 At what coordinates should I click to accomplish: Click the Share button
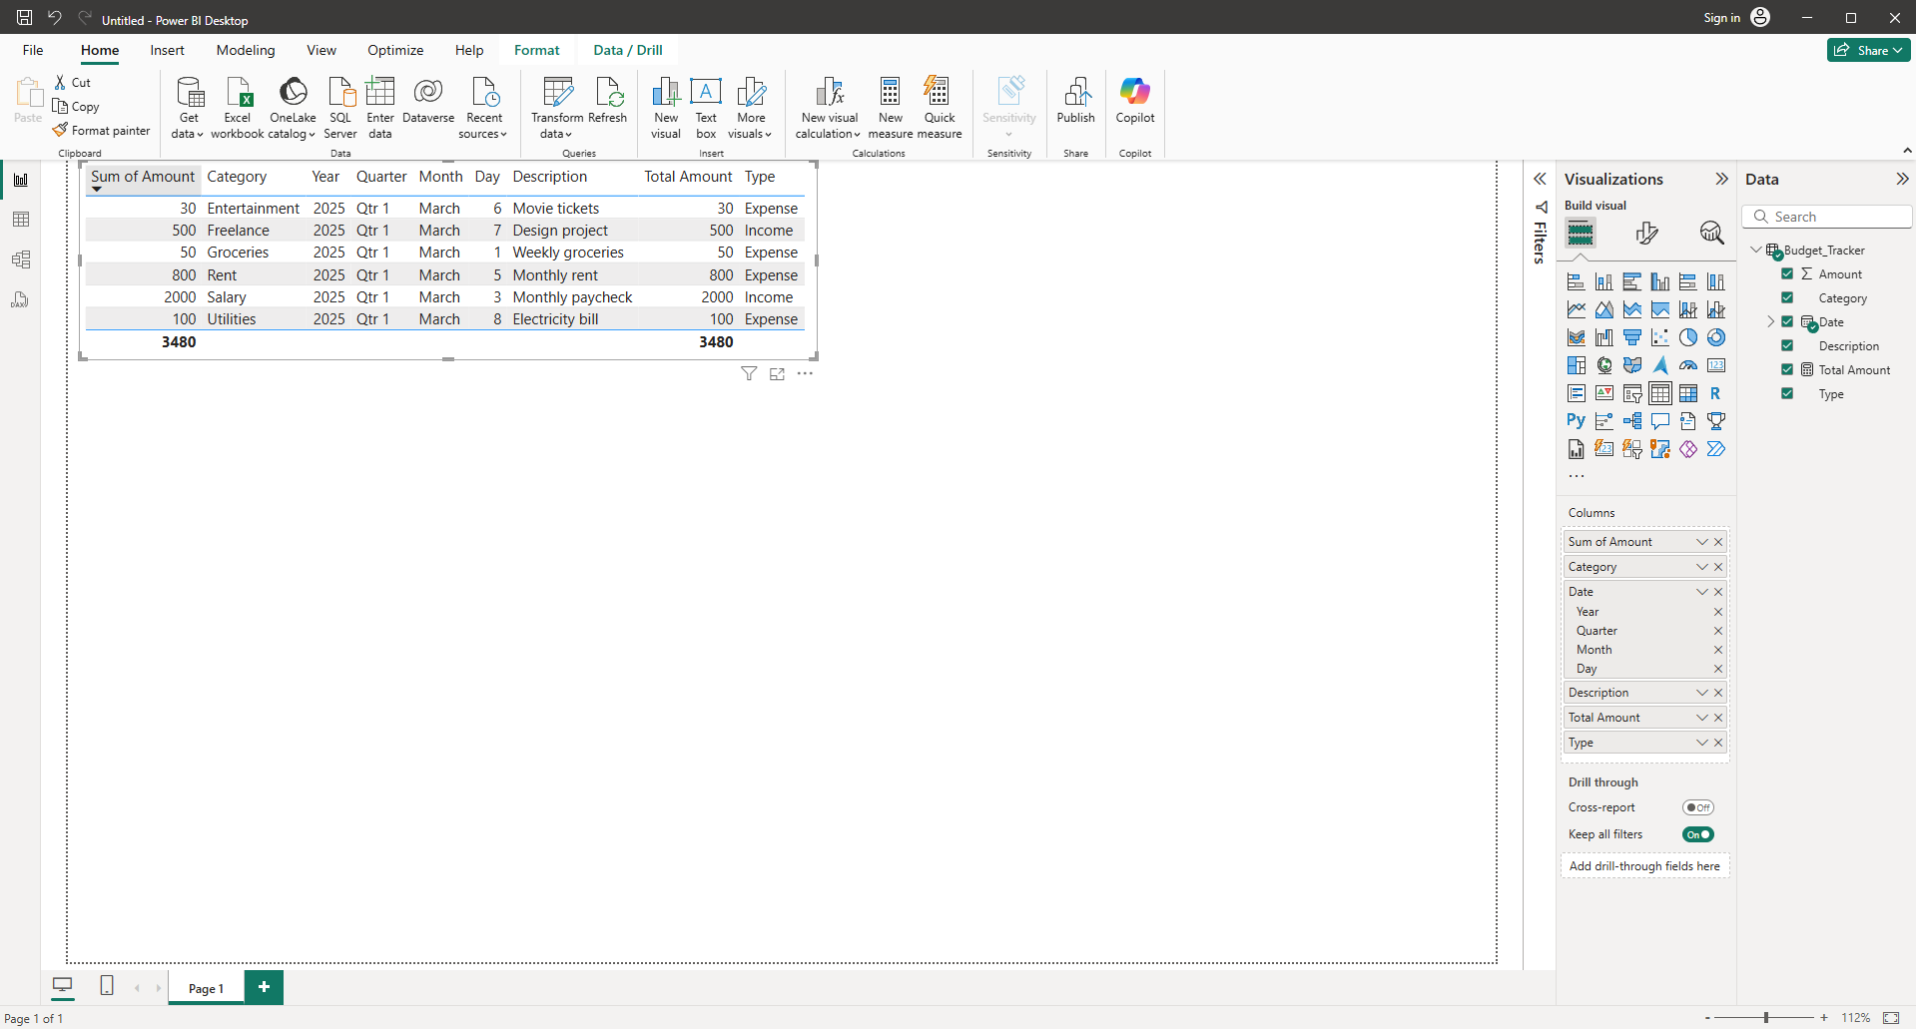click(1867, 50)
